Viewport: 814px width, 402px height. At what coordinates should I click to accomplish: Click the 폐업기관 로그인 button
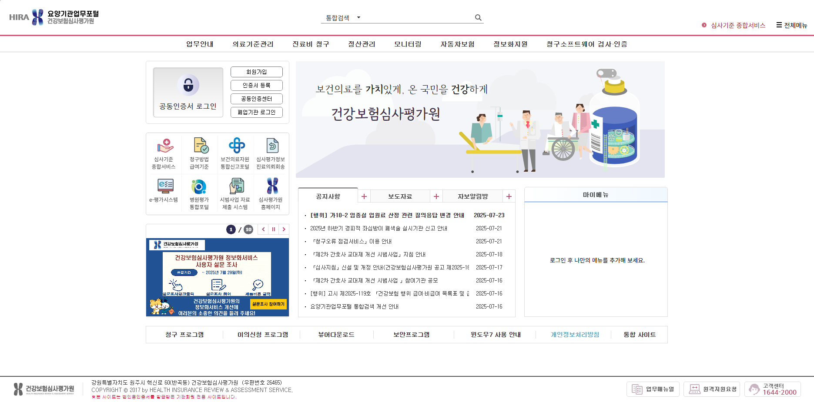coord(257,112)
